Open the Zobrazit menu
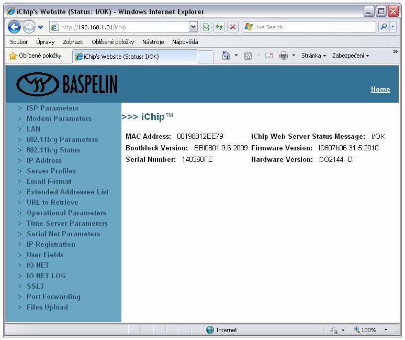The image size is (405, 340). tap(73, 42)
